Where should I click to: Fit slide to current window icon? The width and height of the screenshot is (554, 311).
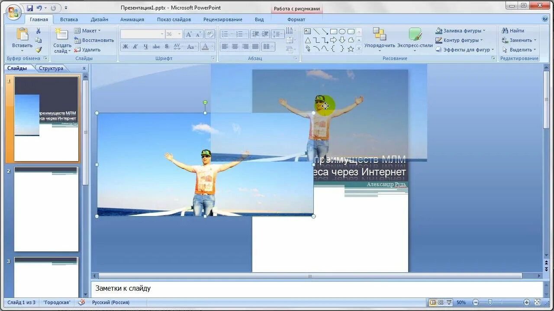click(x=538, y=302)
